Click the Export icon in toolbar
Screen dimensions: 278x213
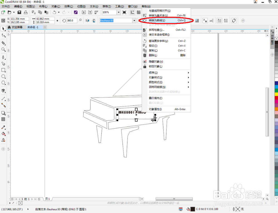click(x=90, y=12)
